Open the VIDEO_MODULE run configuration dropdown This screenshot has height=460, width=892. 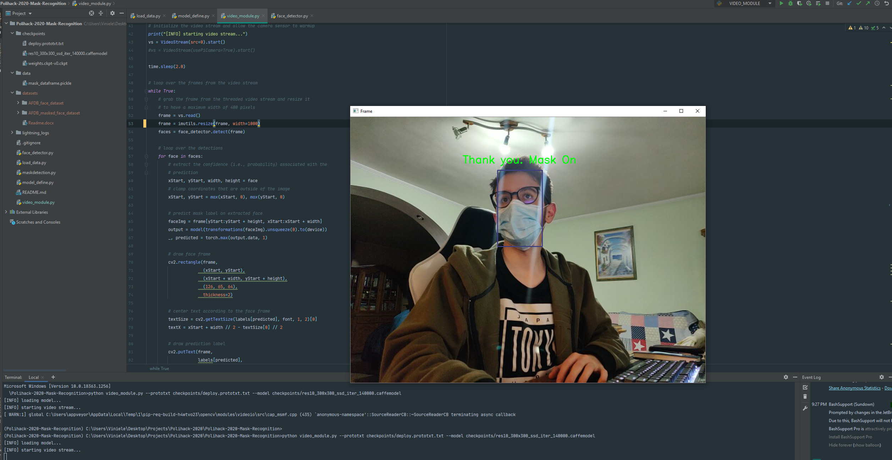tap(770, 4)
